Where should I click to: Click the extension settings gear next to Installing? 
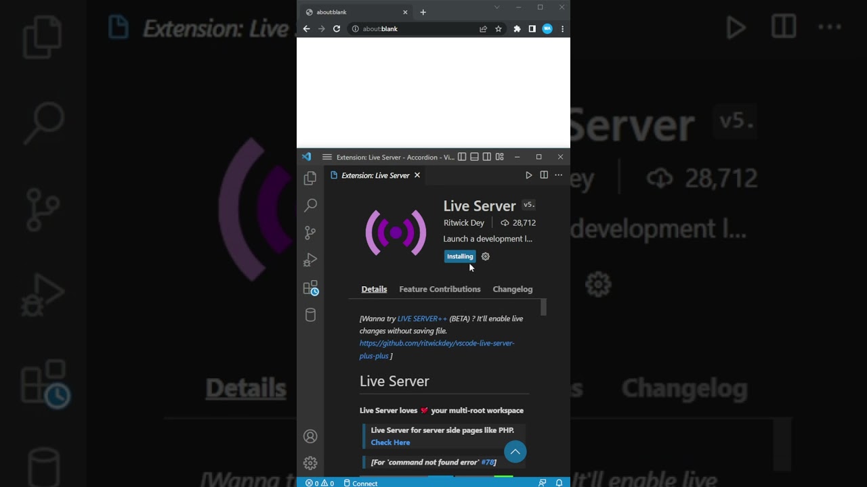click(485, 256)
